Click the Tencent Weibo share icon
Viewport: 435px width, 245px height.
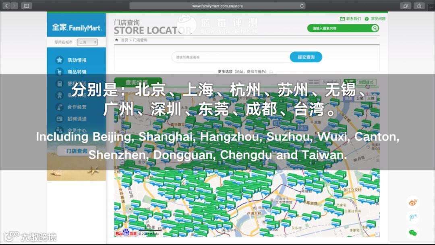pos(413,218)
